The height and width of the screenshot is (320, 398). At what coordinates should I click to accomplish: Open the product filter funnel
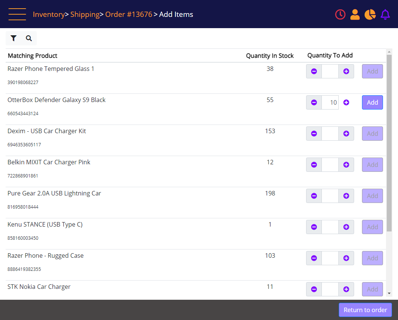[14, 38]
